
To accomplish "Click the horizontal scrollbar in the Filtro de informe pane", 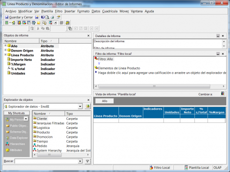I will point(154,86).
